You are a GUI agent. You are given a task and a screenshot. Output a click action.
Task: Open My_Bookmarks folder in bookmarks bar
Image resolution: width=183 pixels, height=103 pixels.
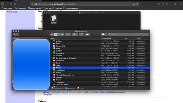pos(20,8)
